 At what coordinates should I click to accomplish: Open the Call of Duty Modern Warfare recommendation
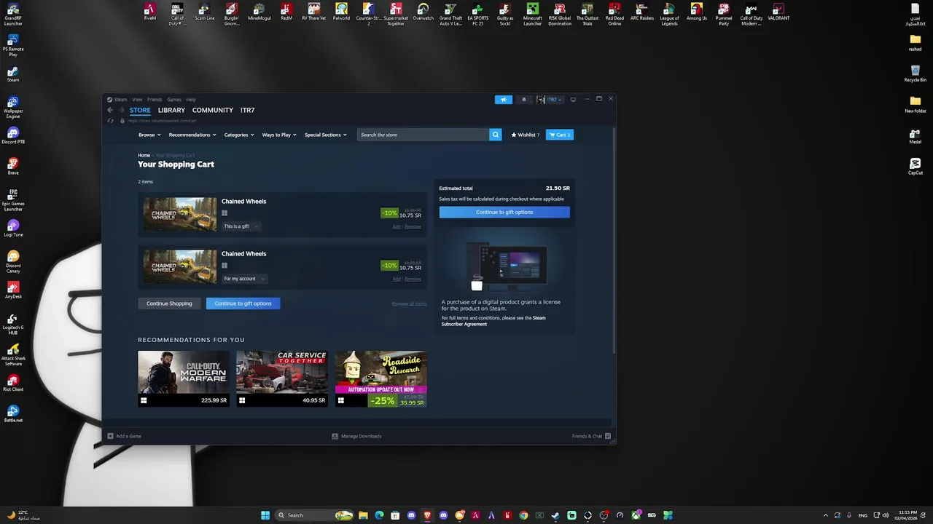tap(184, 378)
